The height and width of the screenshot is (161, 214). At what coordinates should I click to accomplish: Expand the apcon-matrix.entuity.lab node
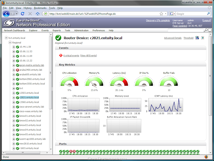click(x=14, y=65)
